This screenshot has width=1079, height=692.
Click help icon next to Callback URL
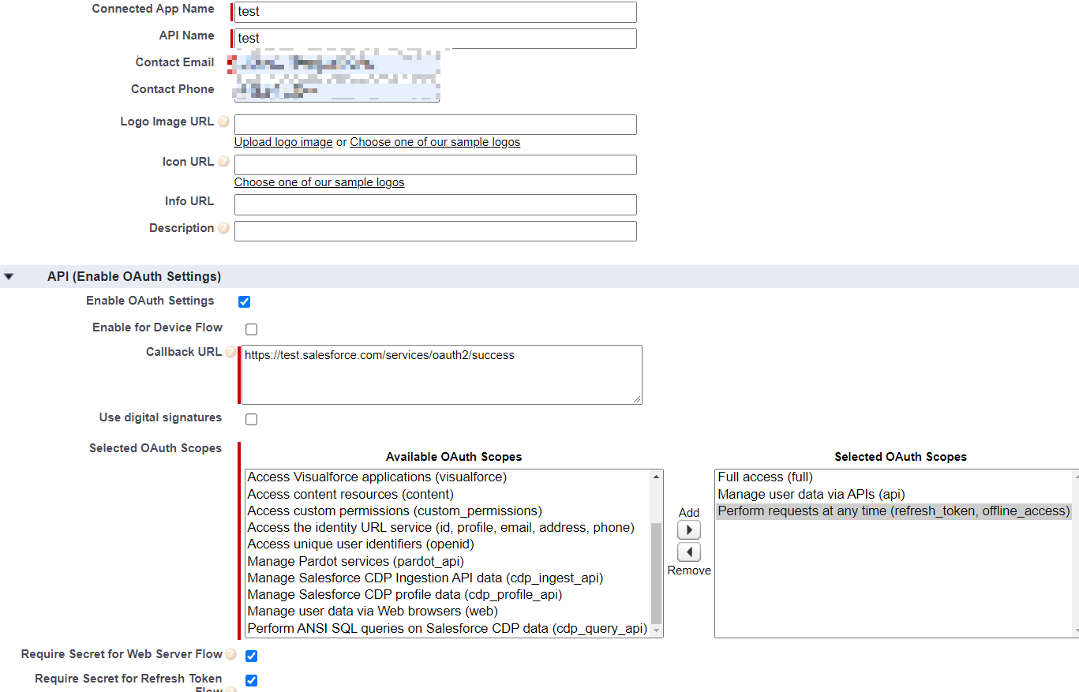230,352
